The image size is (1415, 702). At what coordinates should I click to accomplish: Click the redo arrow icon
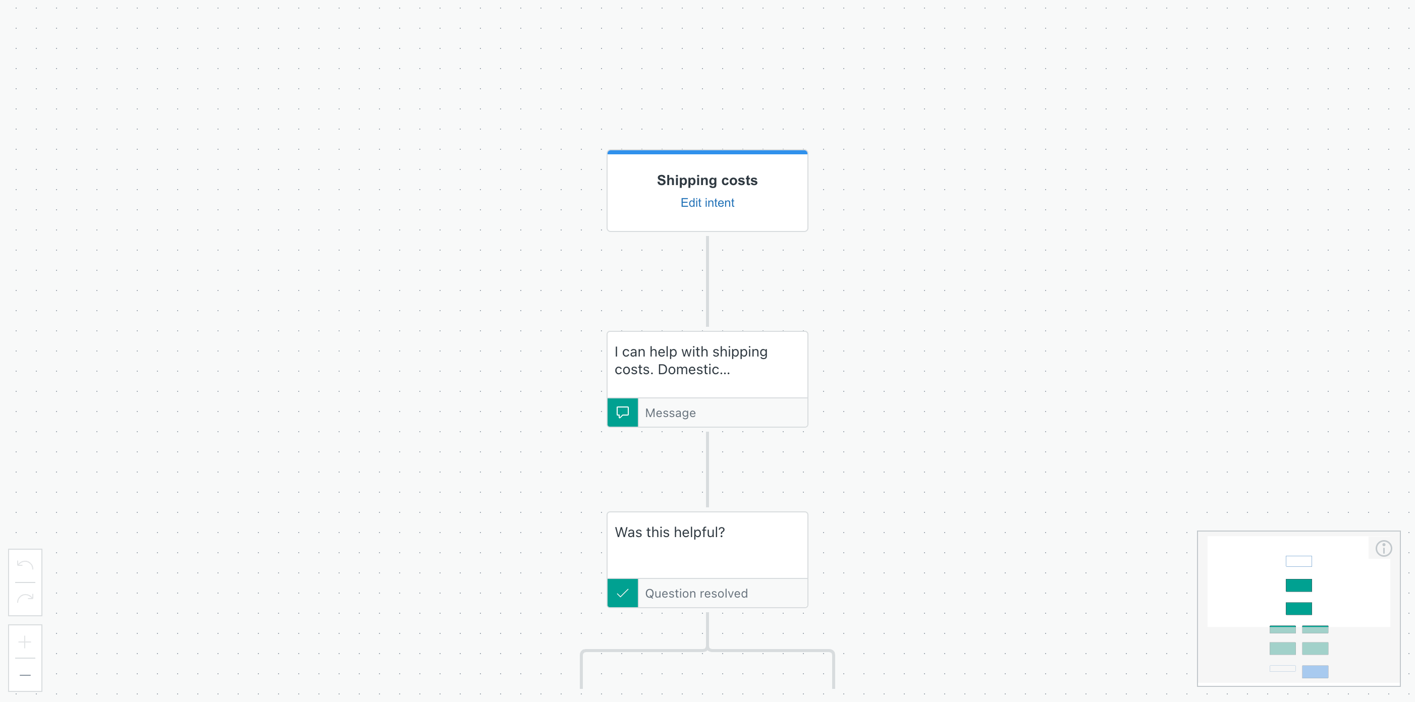click(x=25, y=598)
